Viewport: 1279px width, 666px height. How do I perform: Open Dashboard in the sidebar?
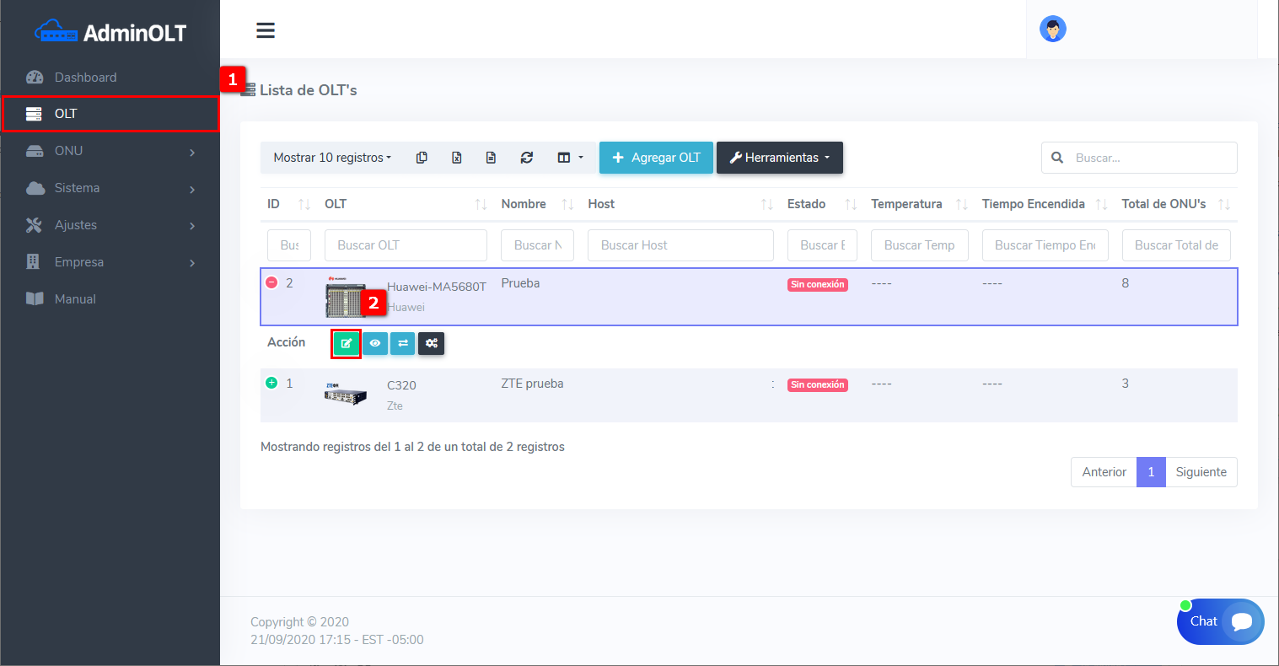[85, 78]
